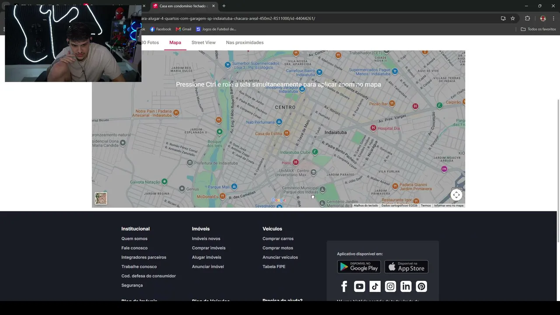Close the Casa em condomínio fechado tab
The width and height of the screenshot is (560, 315).
pyautogui.click(x=213, y=6)
